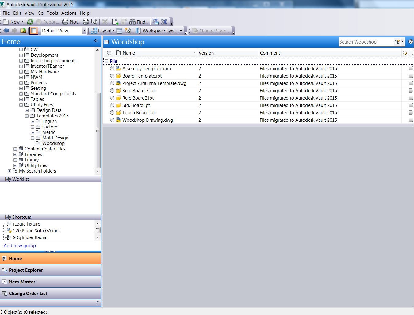Screen dimensions: 414x315
Task: Open the search options dropdown arrow
Action: click(402, 42)
